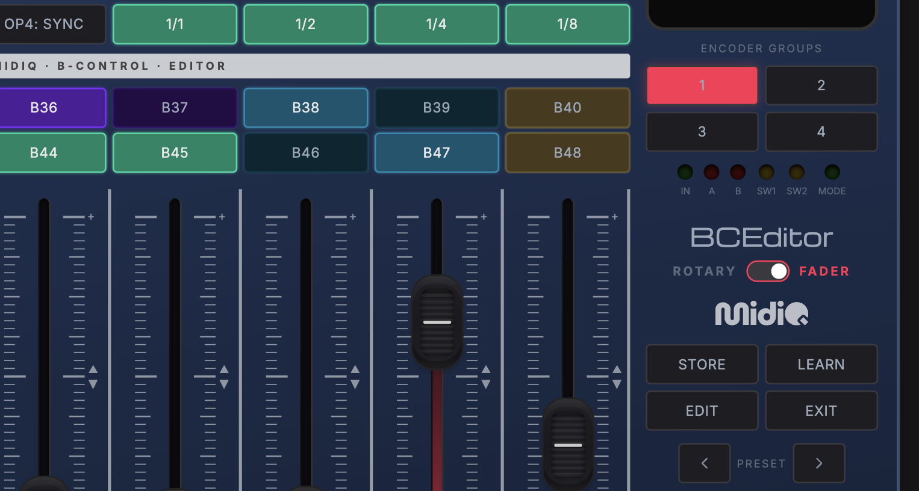Nudge the B44 fader up with its up triangle
Image resolution: width=919 pixels, height=491 pixels.
(x=93, y=369)
